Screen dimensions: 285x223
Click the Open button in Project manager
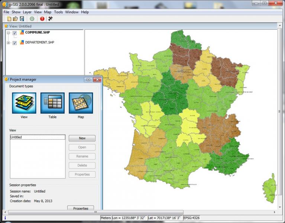pos(82,147)
